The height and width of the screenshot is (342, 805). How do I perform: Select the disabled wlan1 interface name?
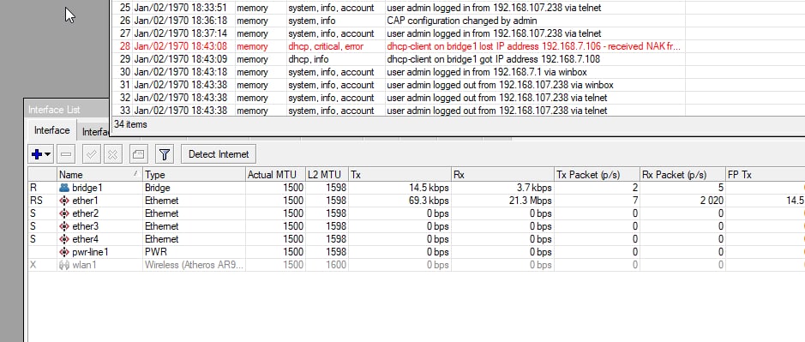[83, 265]
